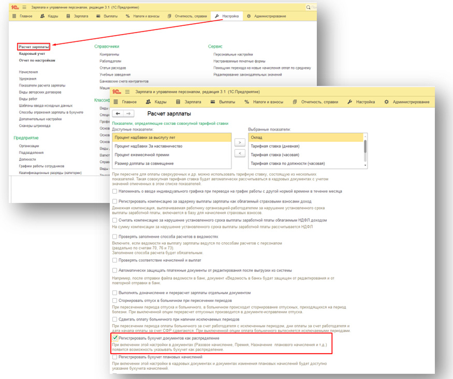
Task: Click down arrow of chosen indicators scrollbar
Action: click(x=365, y=166)
